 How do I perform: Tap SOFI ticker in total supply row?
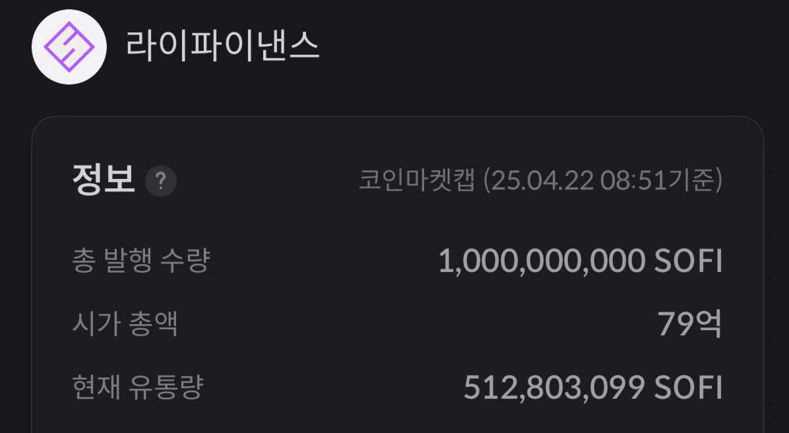coord(688,261)
